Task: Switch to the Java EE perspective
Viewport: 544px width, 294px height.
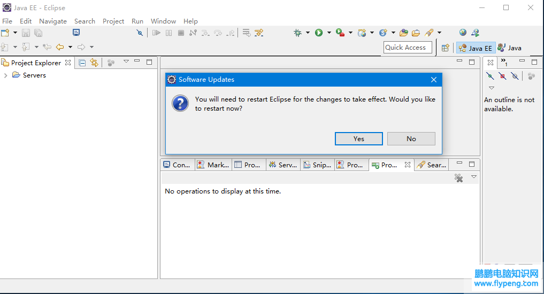Action: click(x=476, y=48)
